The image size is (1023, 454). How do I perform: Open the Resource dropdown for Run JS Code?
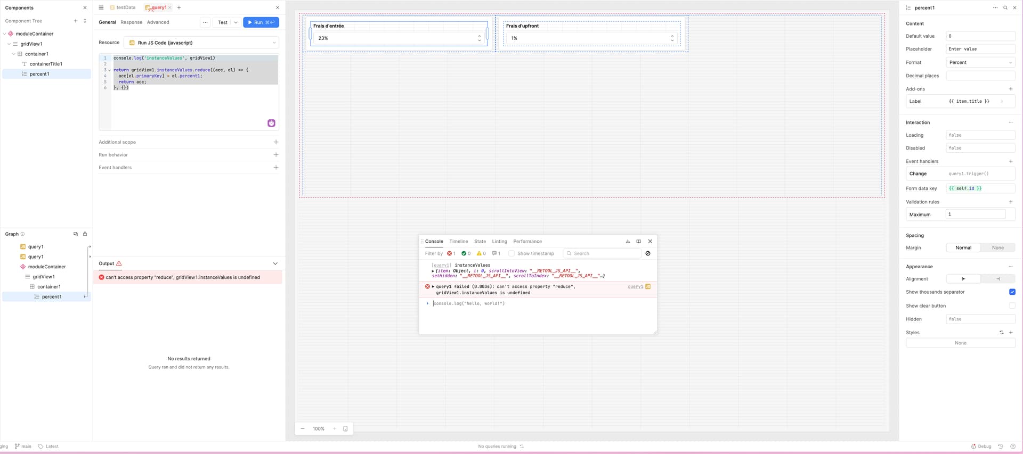pyautogui.click(x=202, y=43)
